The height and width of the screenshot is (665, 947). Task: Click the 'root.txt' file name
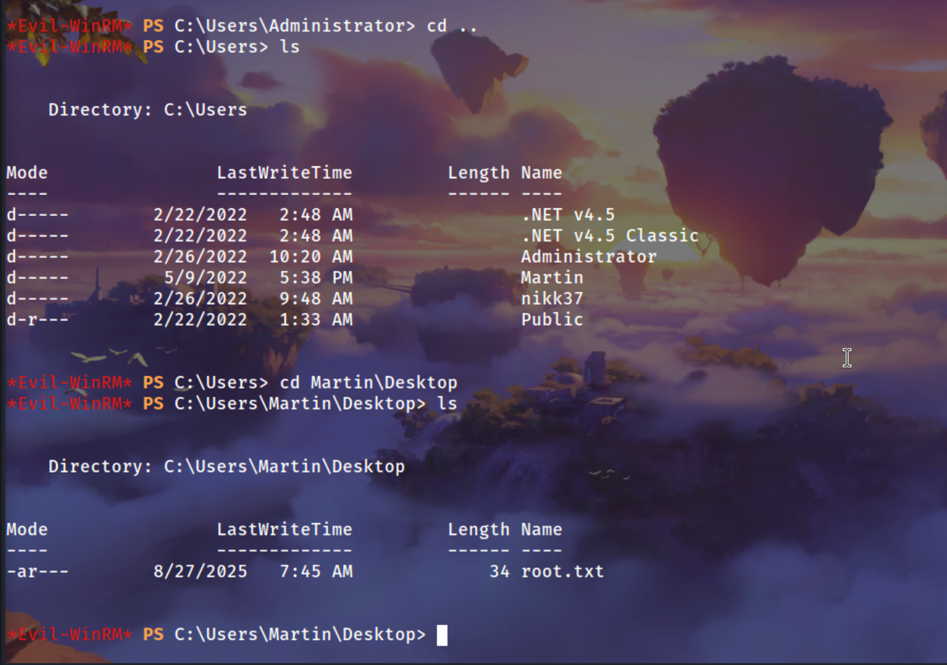click(562, 571)
